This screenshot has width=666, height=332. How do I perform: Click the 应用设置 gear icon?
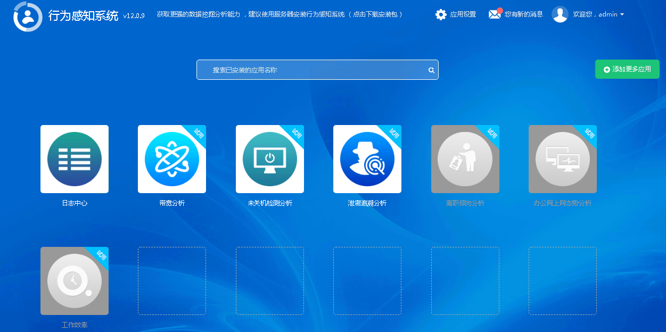441,14
